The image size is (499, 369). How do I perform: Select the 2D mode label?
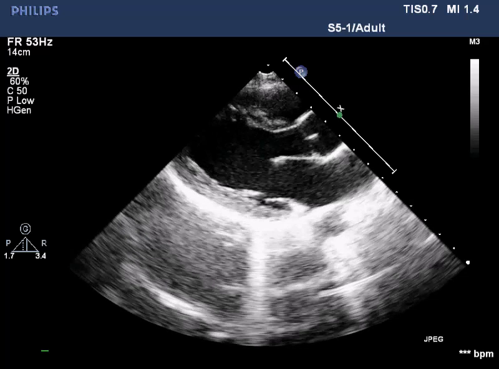click(12, 71)
